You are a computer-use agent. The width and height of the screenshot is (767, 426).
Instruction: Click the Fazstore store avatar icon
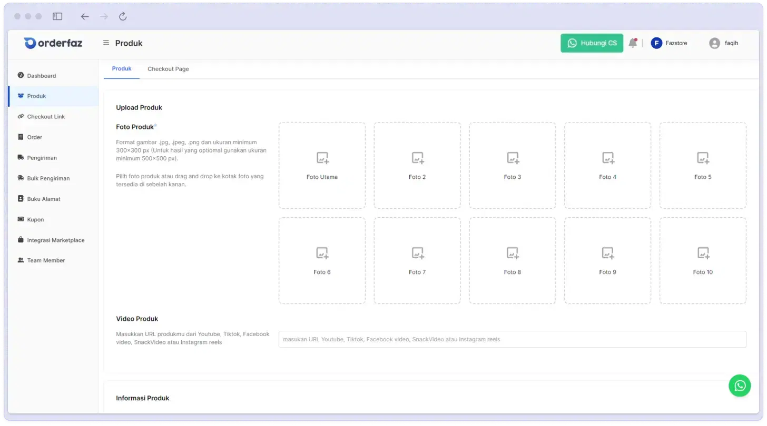[x=656, y=43]
